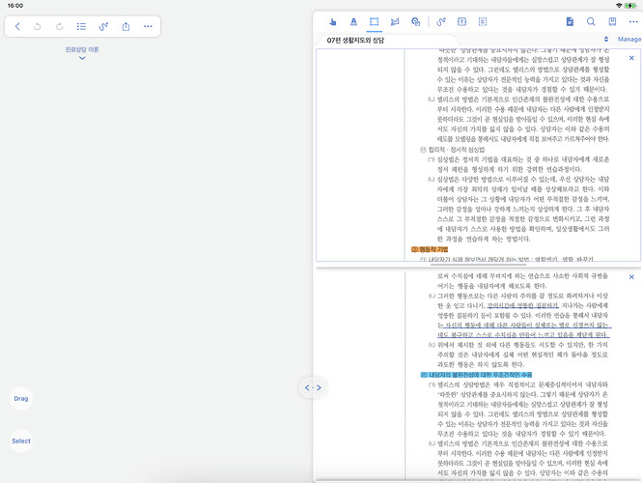The height and width of the screenshot is (483, 643).
Task: Activate handwriting tool in left toolbar
Action: click(103, 27)
